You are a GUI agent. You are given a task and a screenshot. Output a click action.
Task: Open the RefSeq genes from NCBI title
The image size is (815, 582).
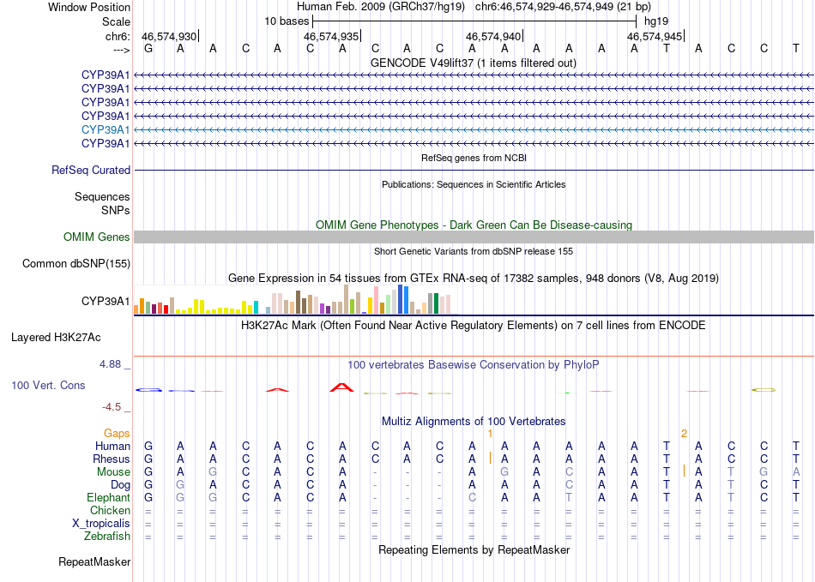(474, 158)
